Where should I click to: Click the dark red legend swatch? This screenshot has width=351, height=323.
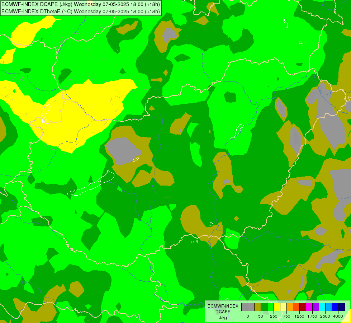pyautogui.click(x=303, y=307)
